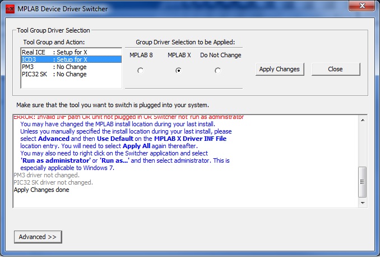Click the Close button beside Apply Changes
Screen dimensions: 380x257
click(x=336, y=69)
